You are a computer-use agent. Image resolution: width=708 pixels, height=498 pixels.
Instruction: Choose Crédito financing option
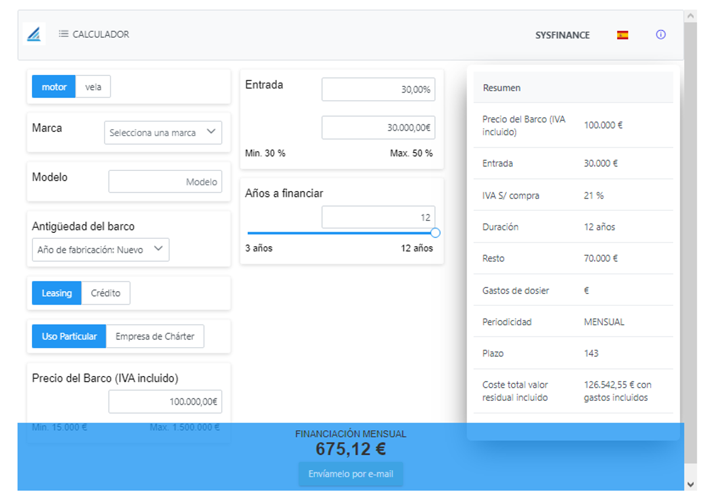click(x=106, y=293)
